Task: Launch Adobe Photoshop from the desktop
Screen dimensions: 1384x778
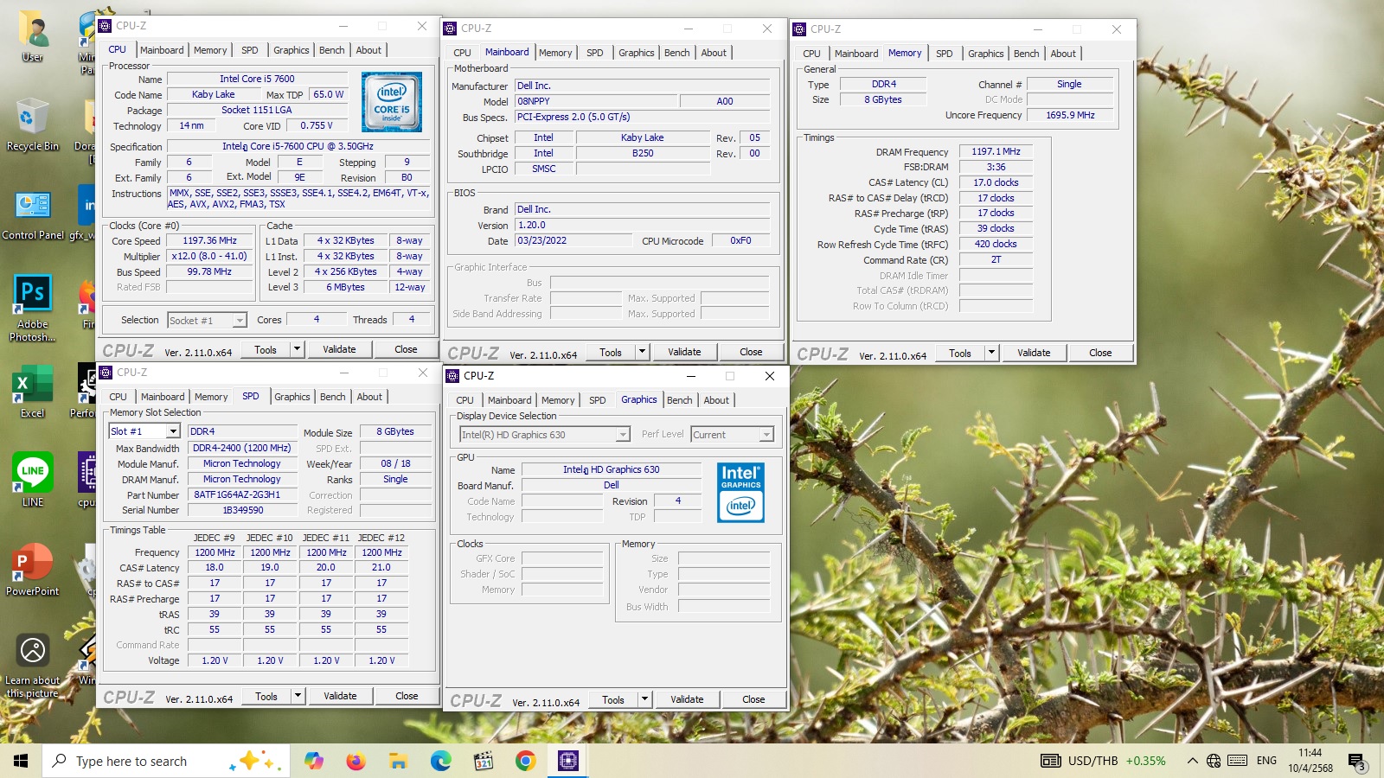Action: point(33,307)
